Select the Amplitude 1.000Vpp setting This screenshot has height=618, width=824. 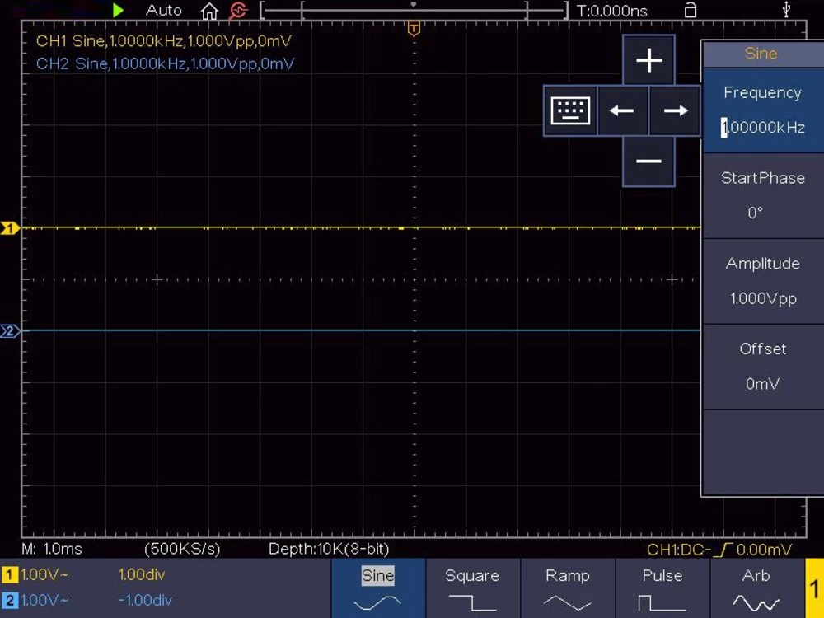coord(762,281)
